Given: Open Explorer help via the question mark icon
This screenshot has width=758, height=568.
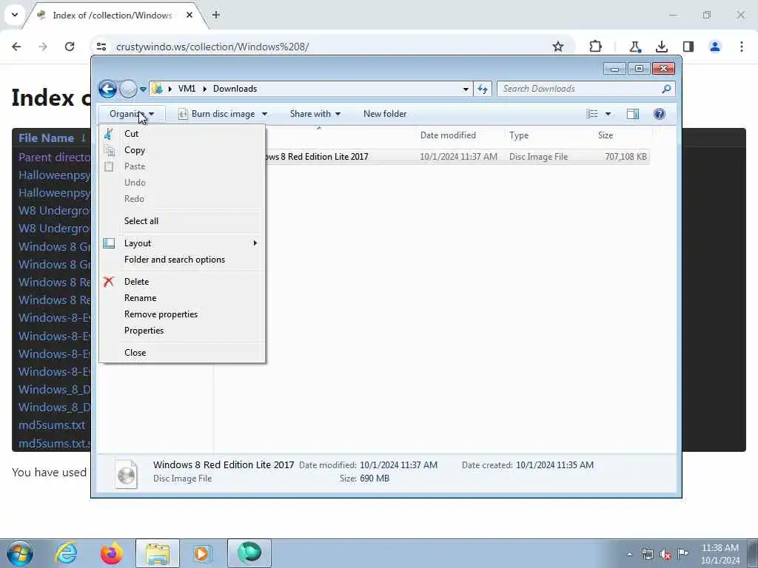Looking at the screenshot, I should pos(660,114).
